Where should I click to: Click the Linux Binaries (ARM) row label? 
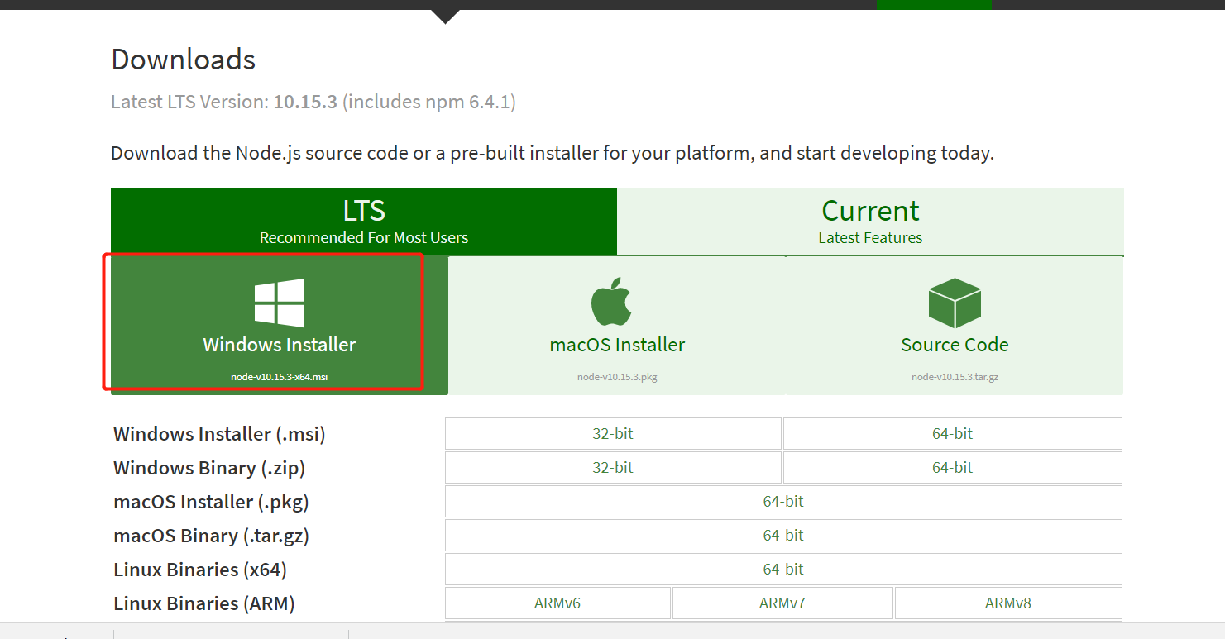[x=204, y=603]
